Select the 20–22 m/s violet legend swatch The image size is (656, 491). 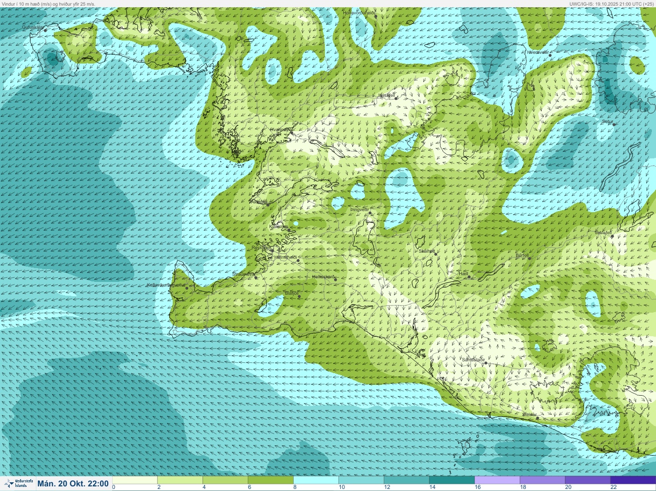pyautogui.click(x=587, y=480)
